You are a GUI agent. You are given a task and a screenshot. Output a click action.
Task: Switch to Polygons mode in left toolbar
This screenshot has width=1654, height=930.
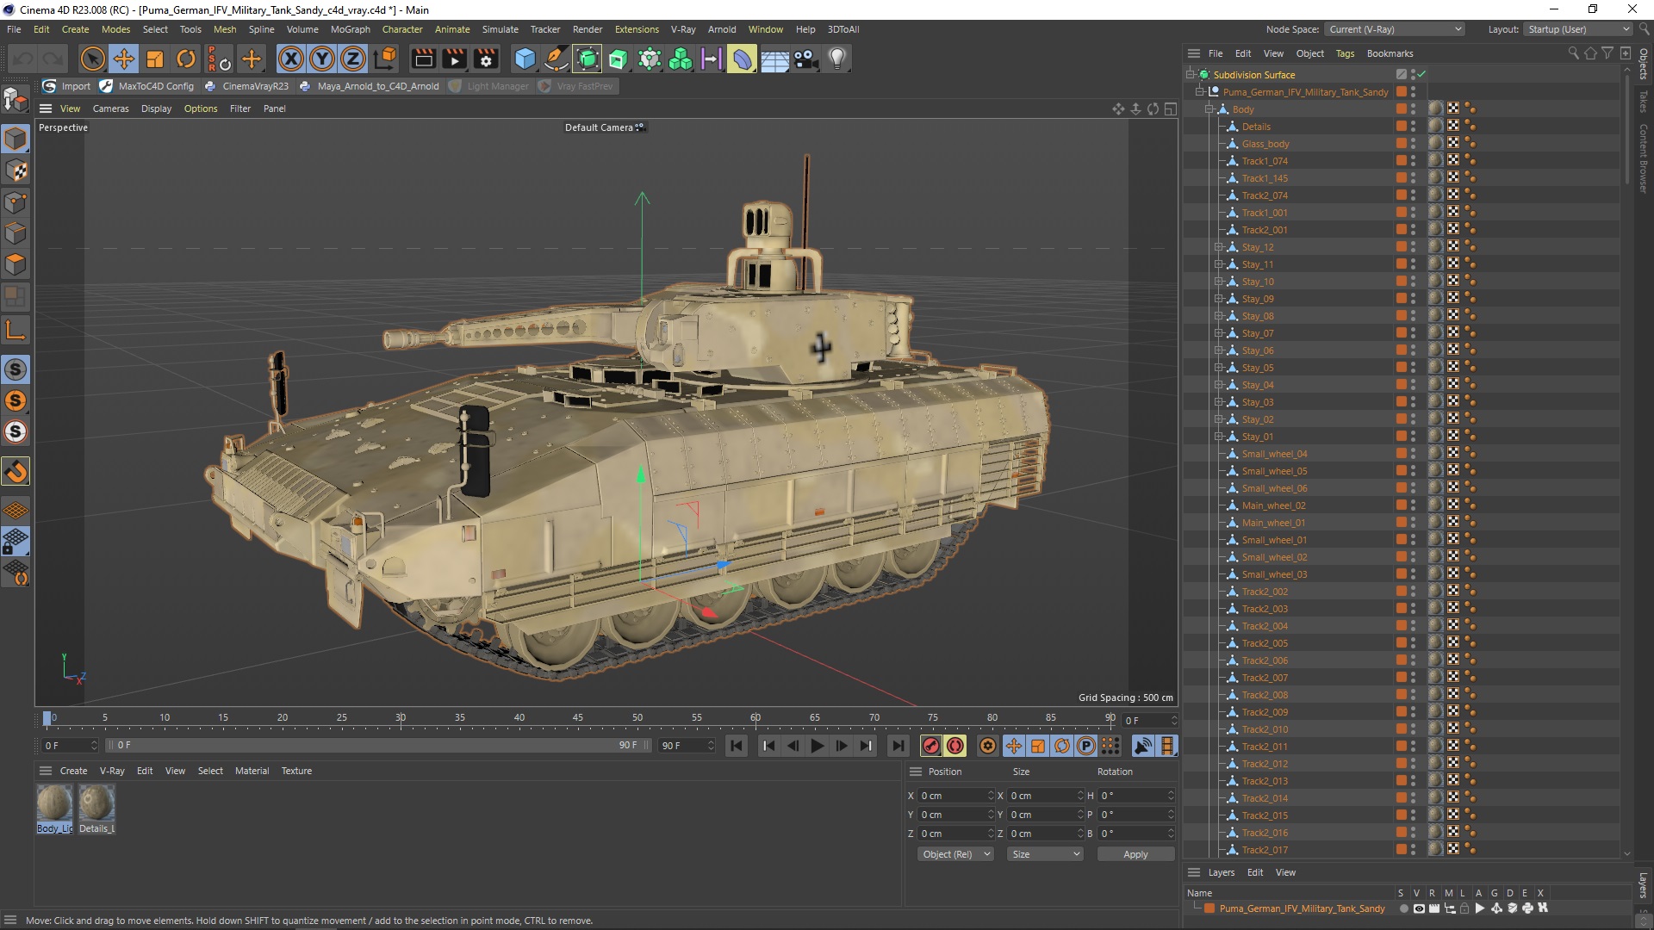click(16, 264)
